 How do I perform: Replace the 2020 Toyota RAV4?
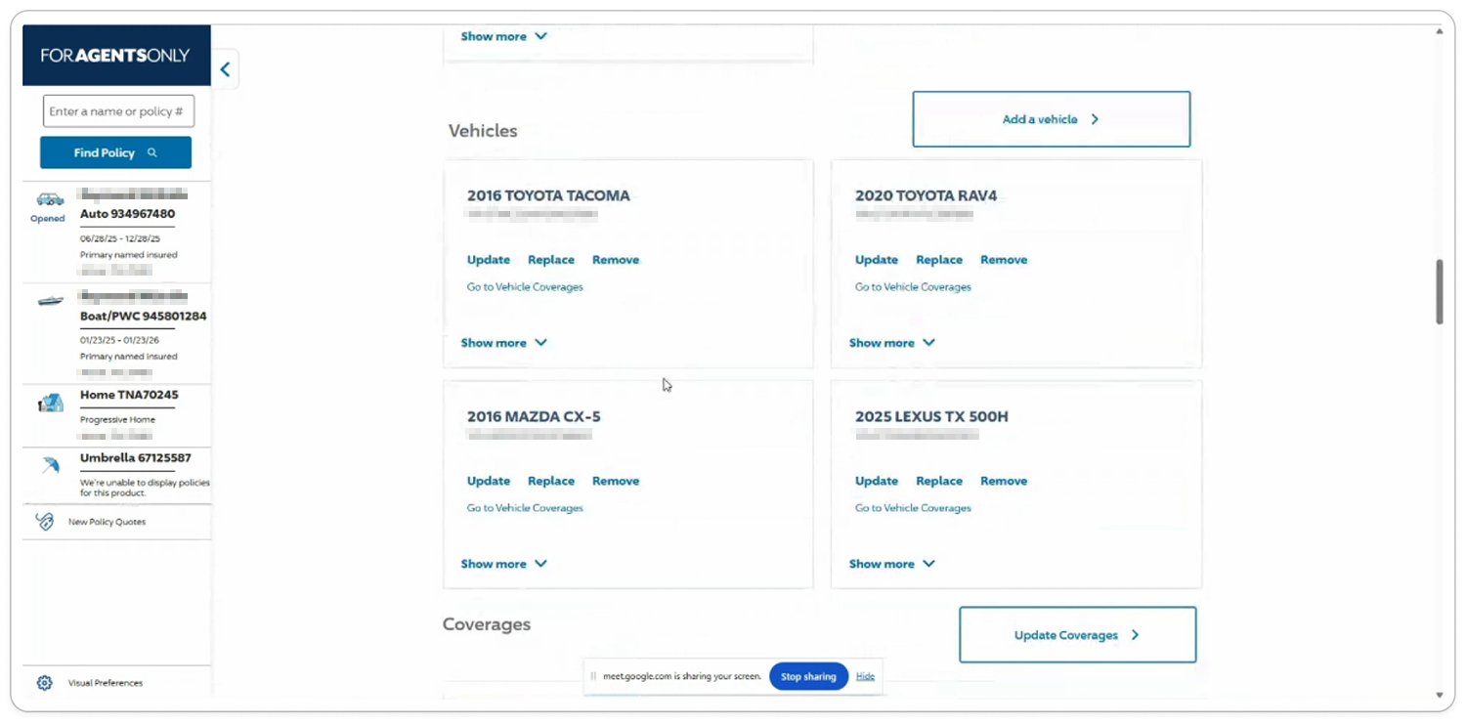point(939,260)
